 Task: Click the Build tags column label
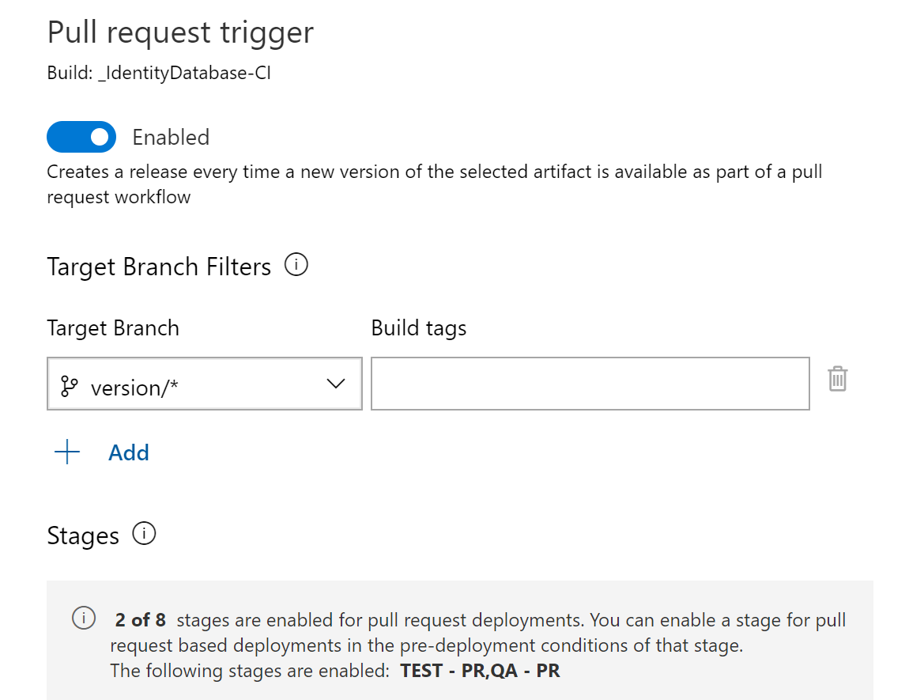coord(419,328)
